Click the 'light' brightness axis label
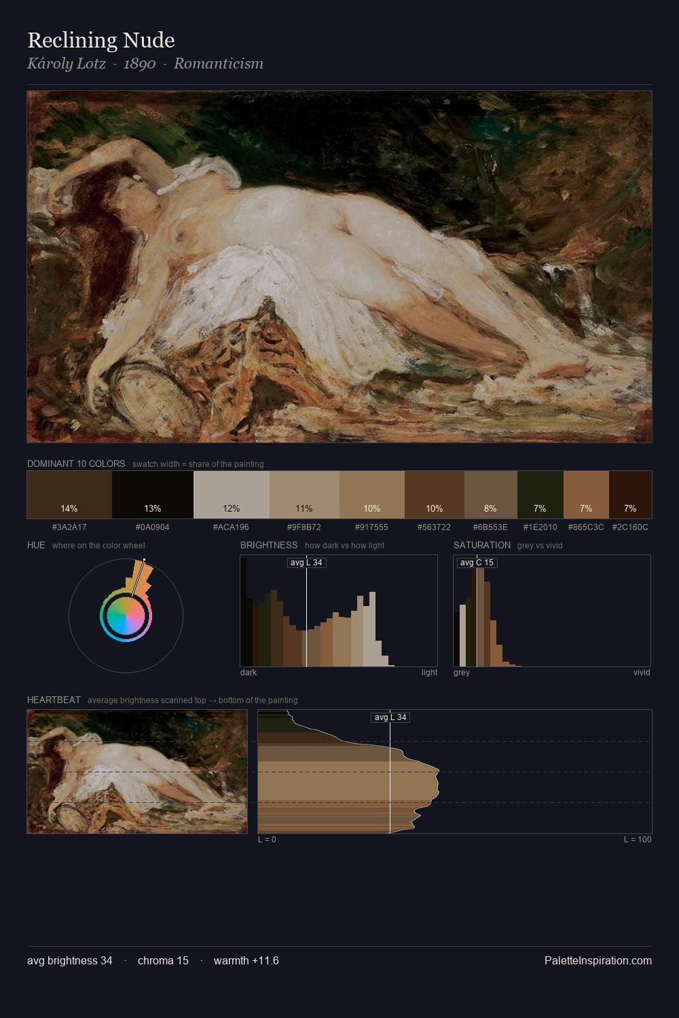 click(x=429, y=673)
